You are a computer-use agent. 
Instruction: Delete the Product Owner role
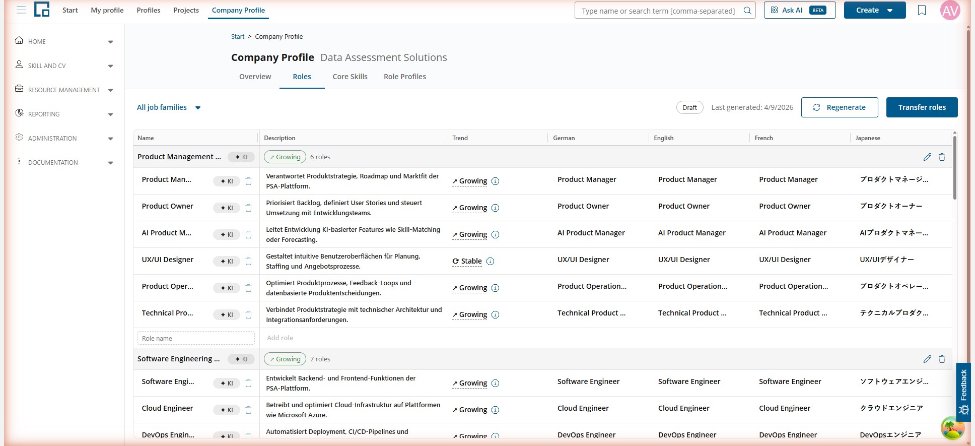[x=248, y=208]
